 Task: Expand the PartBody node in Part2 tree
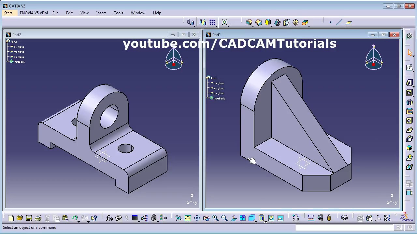tap(8, 62)
